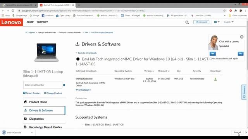Open the laptops-and-netbooks breadcrumb
The width and height of the screenshot is (248, 139).
tap(47, 32)
